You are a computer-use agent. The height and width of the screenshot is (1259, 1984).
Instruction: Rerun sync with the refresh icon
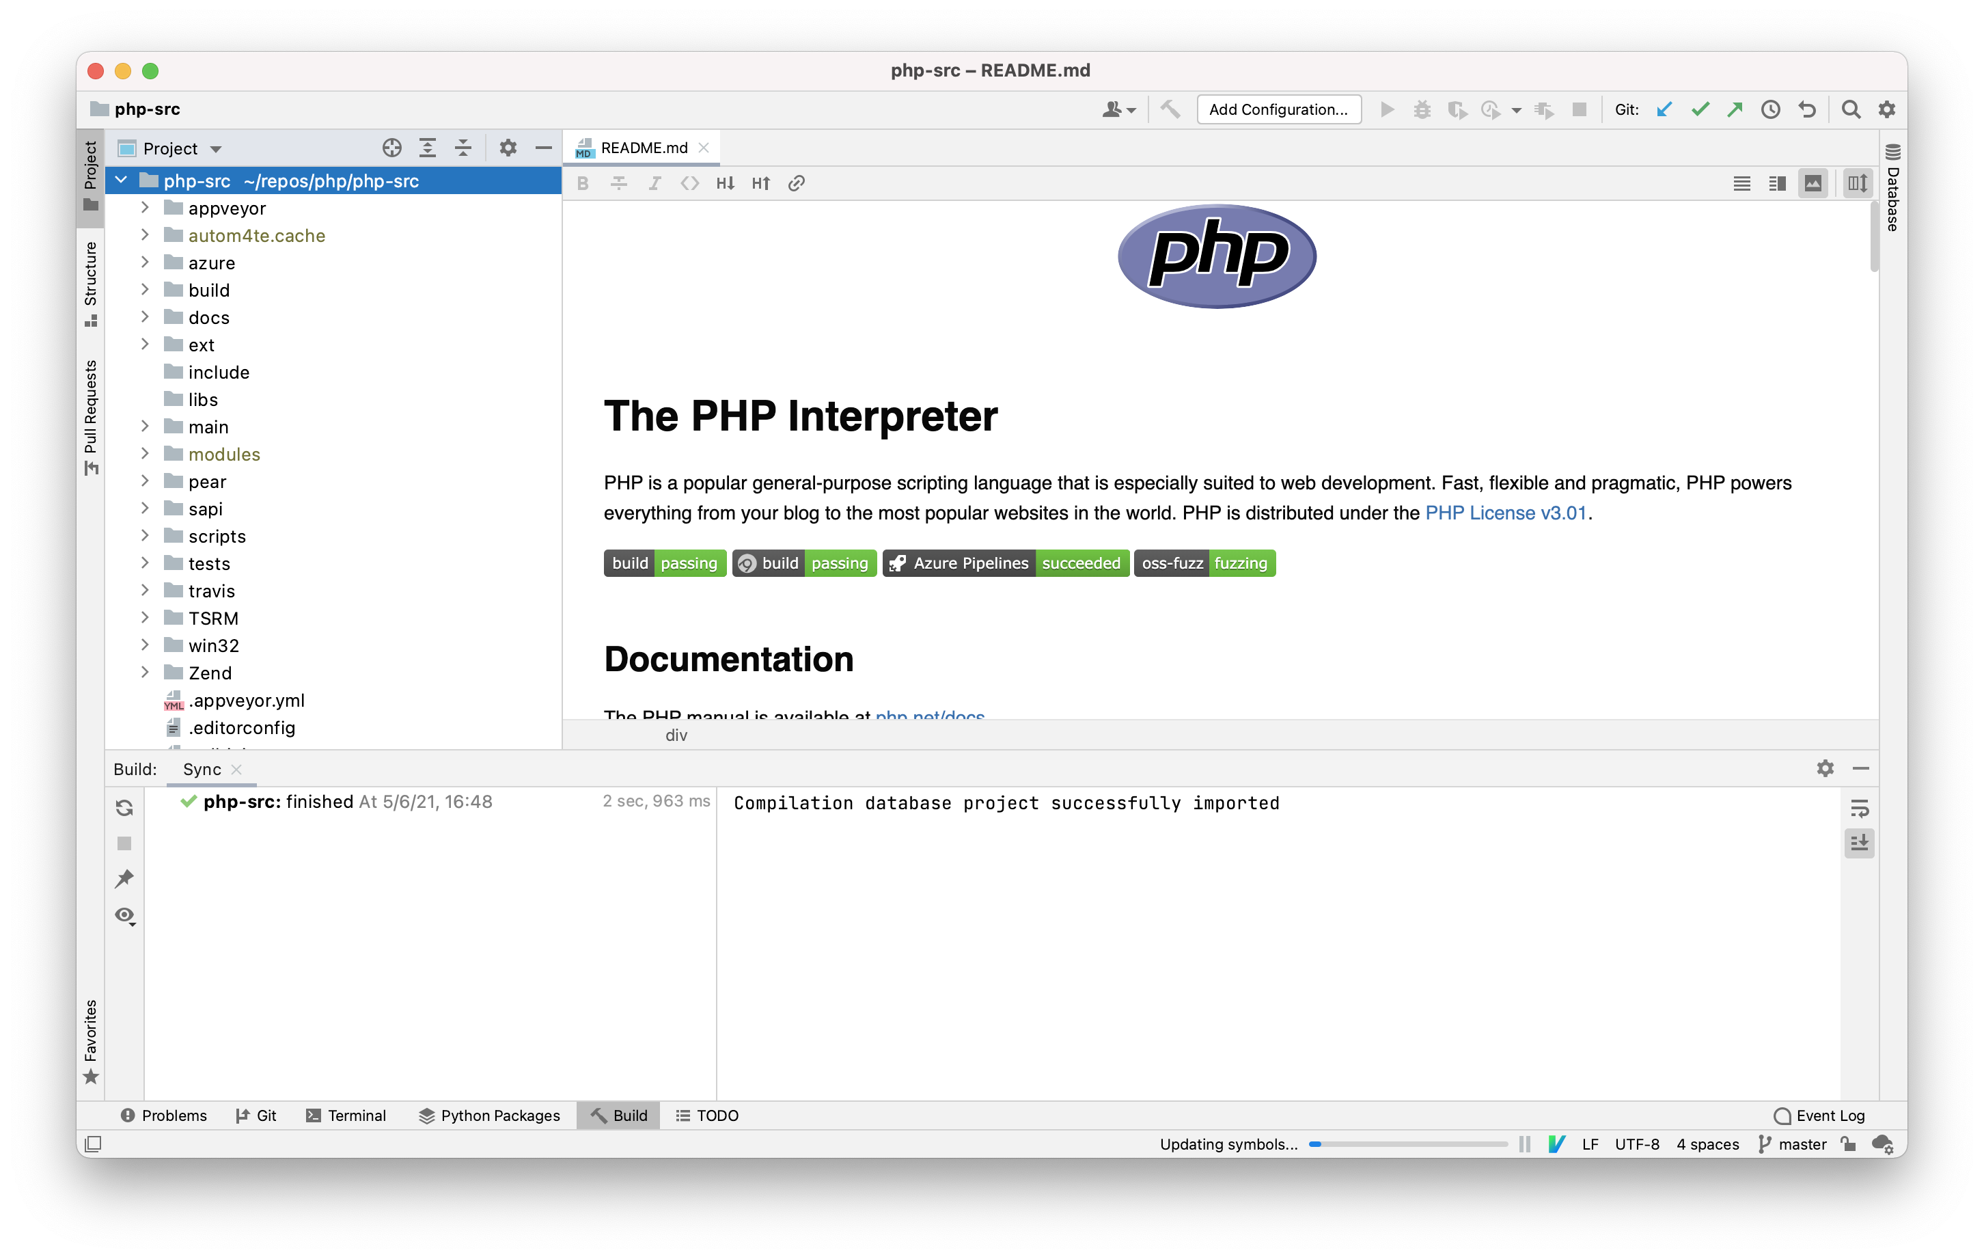[124, 808]
